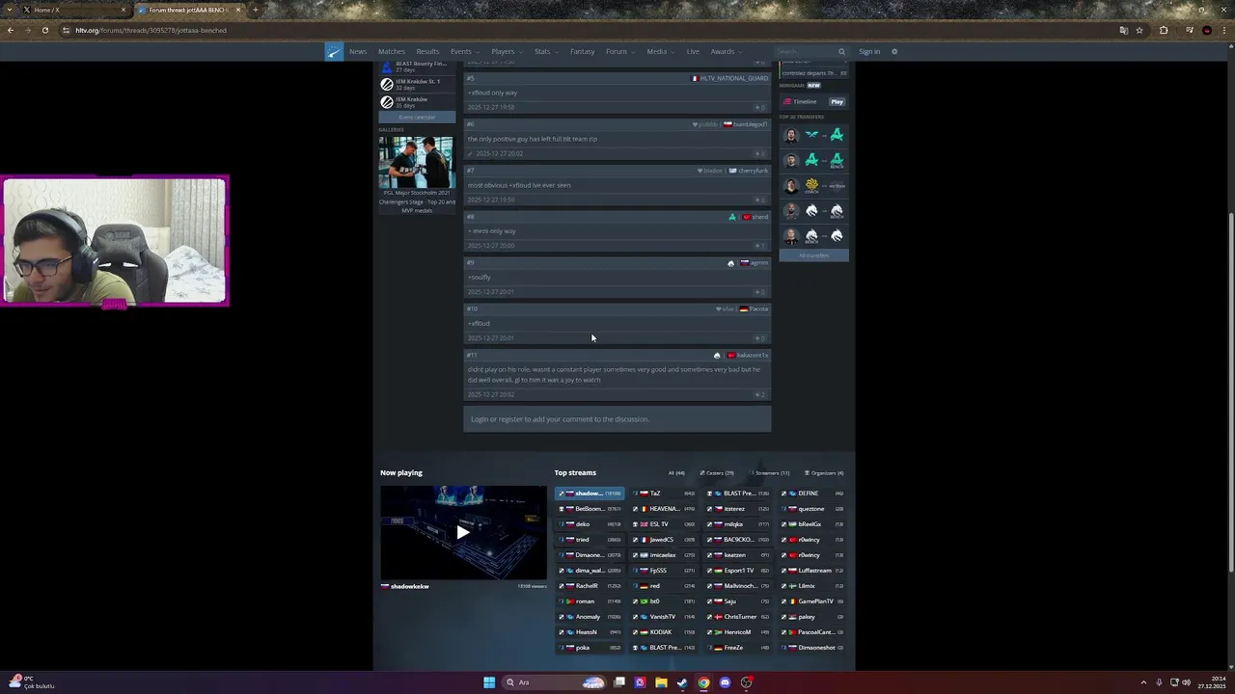Click IEM Kraków St. 1 event logo

[387, 84]
